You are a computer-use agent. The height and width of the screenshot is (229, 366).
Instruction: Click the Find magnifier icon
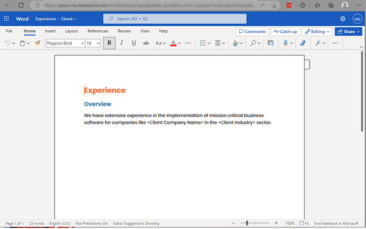pyautogui.click(x=253, y=43)
